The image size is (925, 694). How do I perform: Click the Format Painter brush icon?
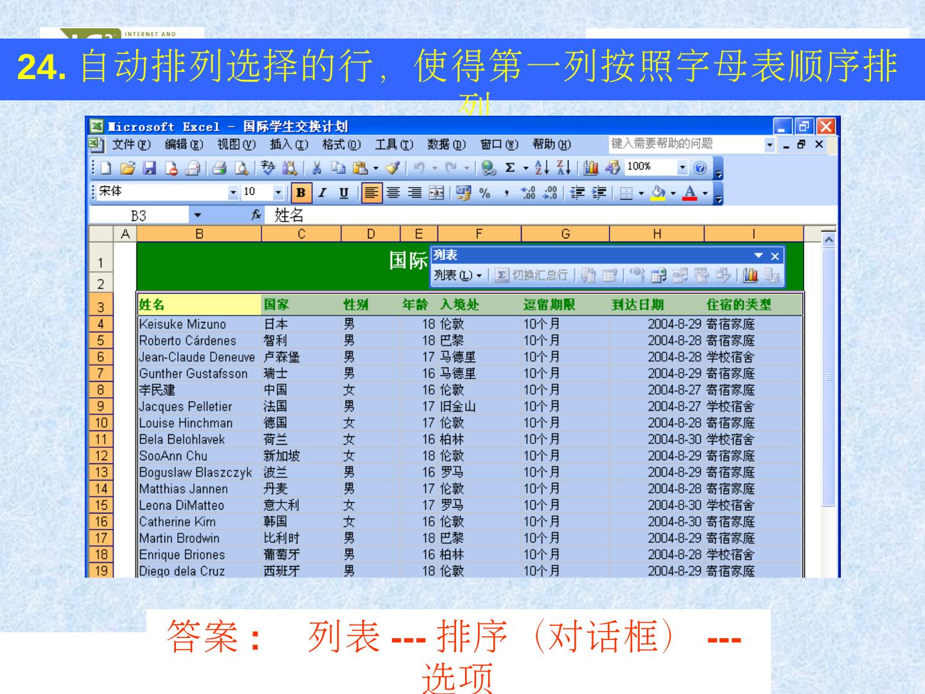pos(393,168)
